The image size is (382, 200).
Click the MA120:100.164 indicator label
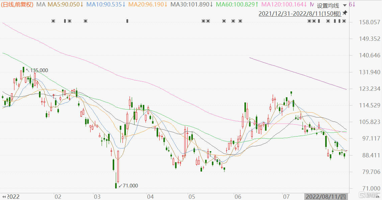tap(284, 5)
